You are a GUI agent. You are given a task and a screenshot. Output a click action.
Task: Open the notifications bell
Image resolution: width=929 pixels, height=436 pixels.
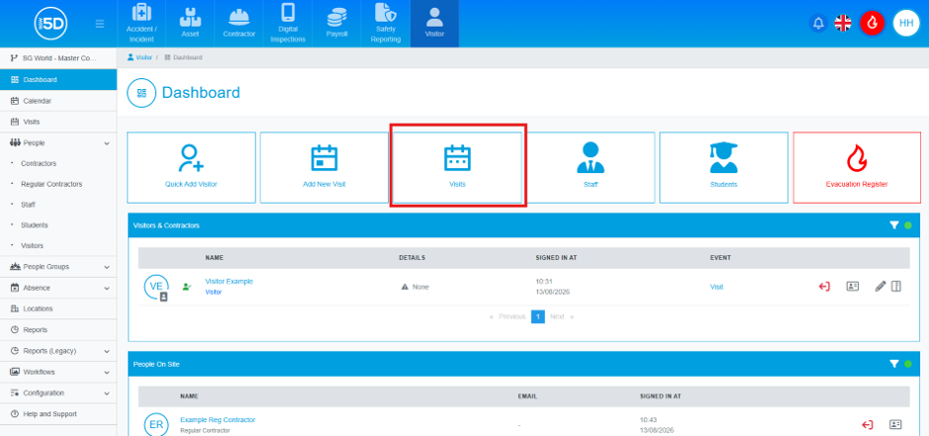[818, 23]
